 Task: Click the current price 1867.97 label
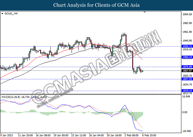(x=187, y=71)
